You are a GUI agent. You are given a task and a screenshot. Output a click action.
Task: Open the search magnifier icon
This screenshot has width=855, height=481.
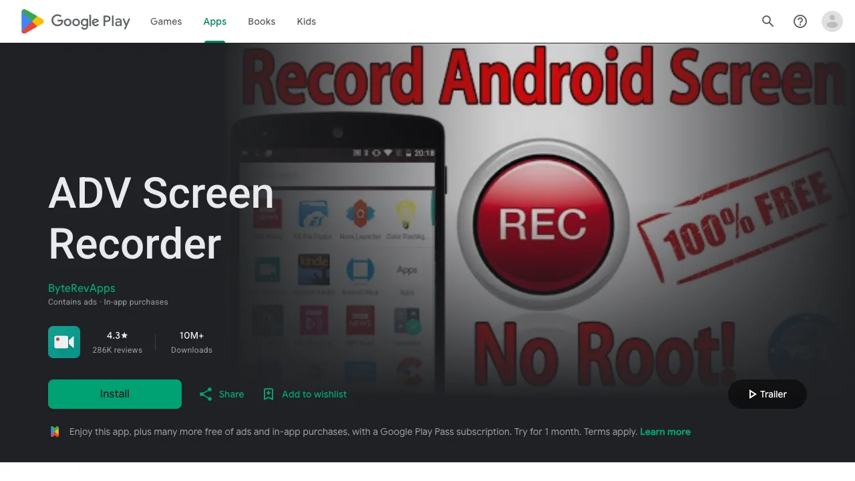pos(768,21)
